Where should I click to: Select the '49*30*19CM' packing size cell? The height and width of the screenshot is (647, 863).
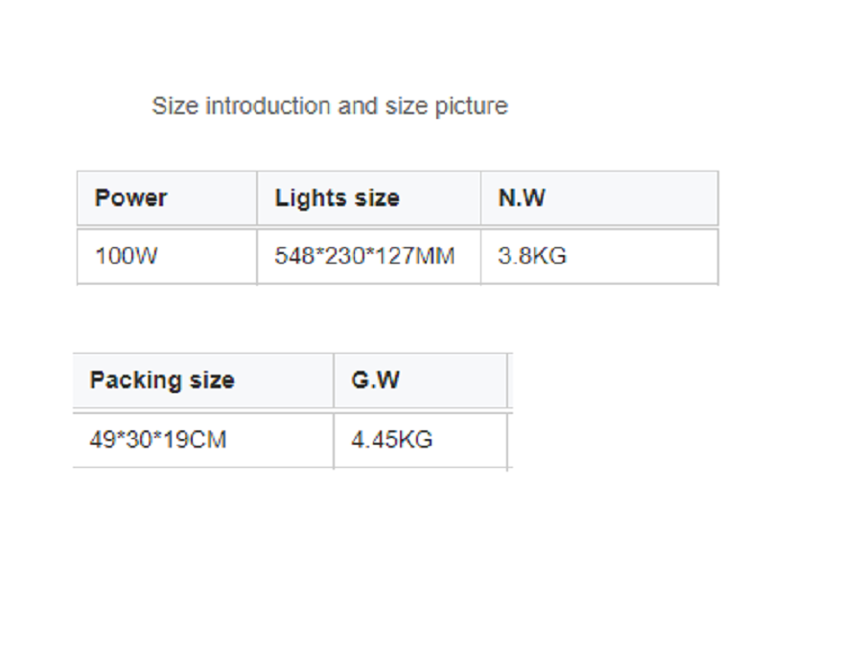(158, 440)
